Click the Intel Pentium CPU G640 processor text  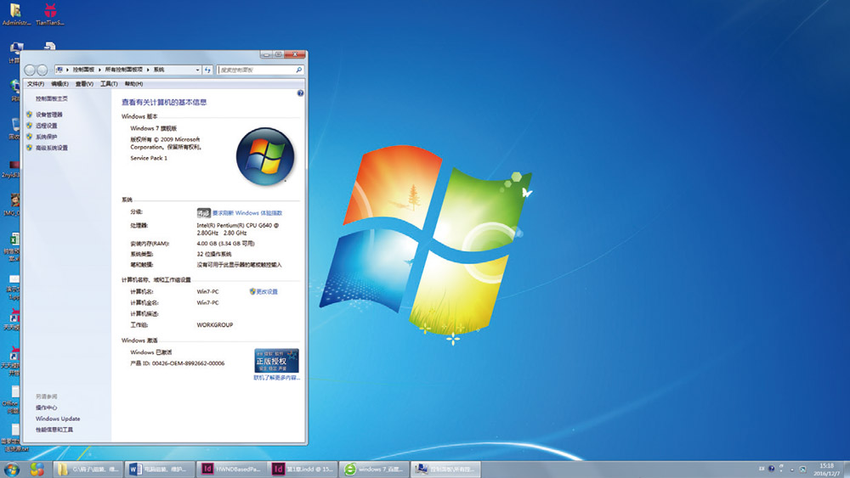[x=237, y=229]
